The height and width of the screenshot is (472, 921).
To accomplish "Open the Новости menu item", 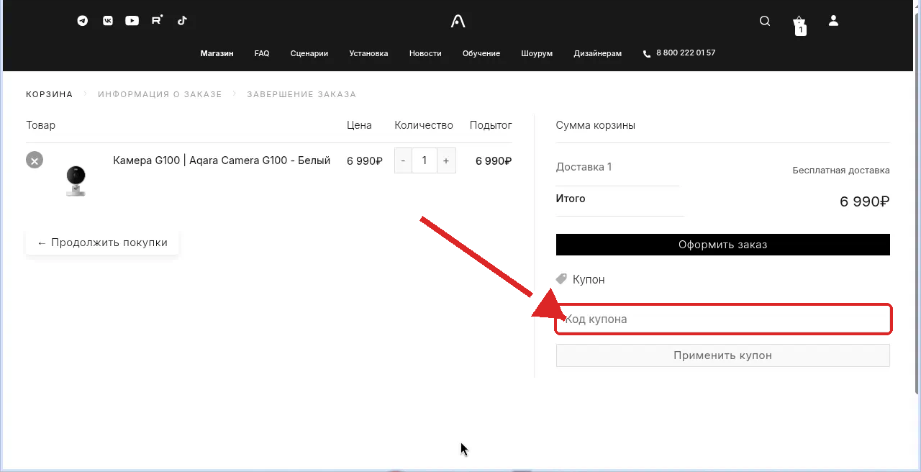I will tap(425, 53).
